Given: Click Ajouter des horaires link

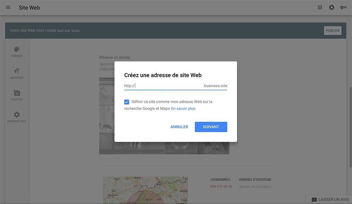Looking at the screenshot, I should tap(255, 186).
